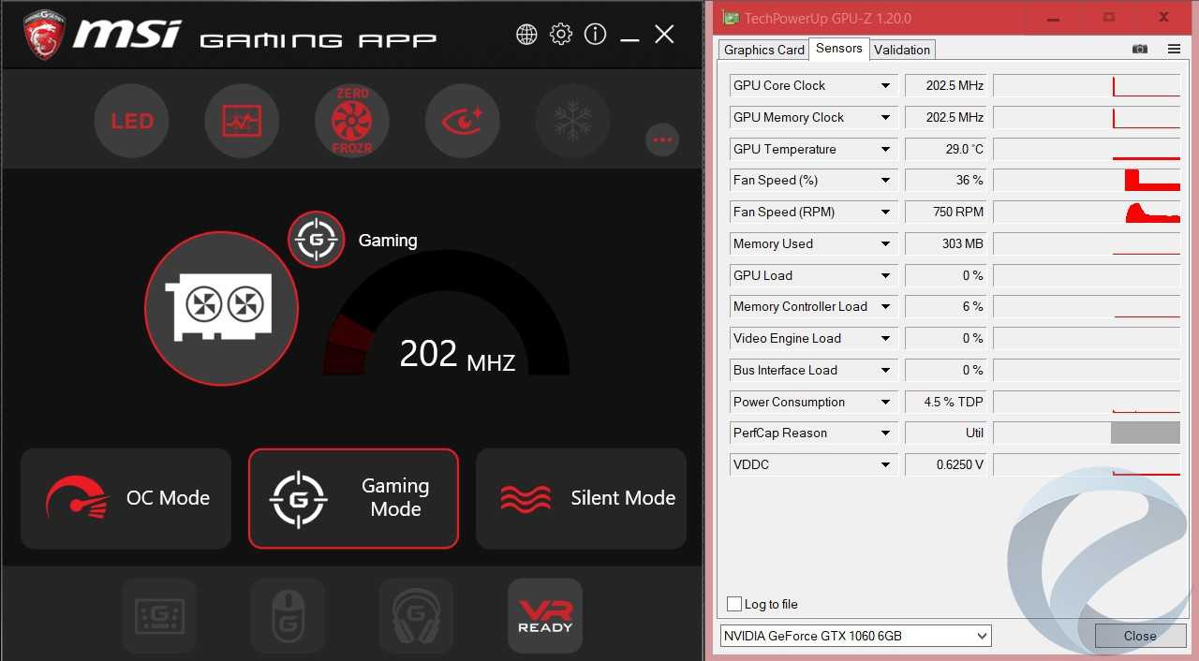Select Gaming Mode profile
The image size is (1199, 661).
coord(353,498)
